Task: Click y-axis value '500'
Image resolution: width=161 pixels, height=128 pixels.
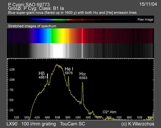Action: pyautogui.click(x=11, y=100)
